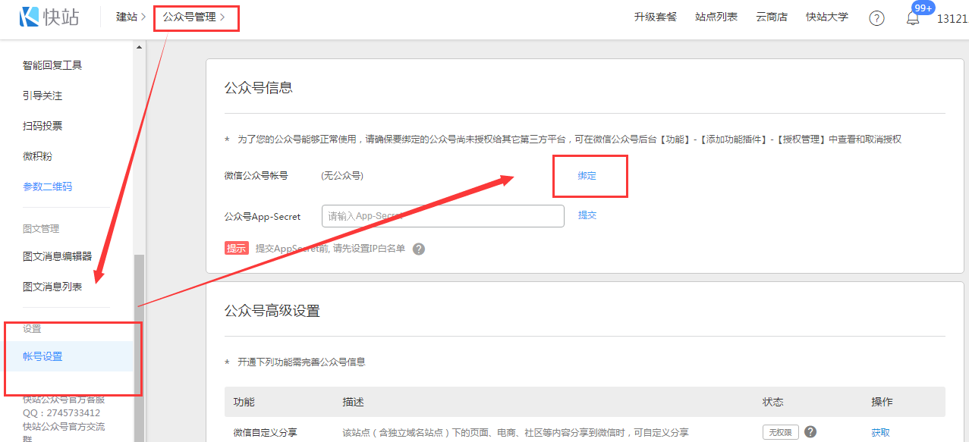Open 站点列表 in the top navigation
This screenshot has height=442, width=969.
click(716, 17)
